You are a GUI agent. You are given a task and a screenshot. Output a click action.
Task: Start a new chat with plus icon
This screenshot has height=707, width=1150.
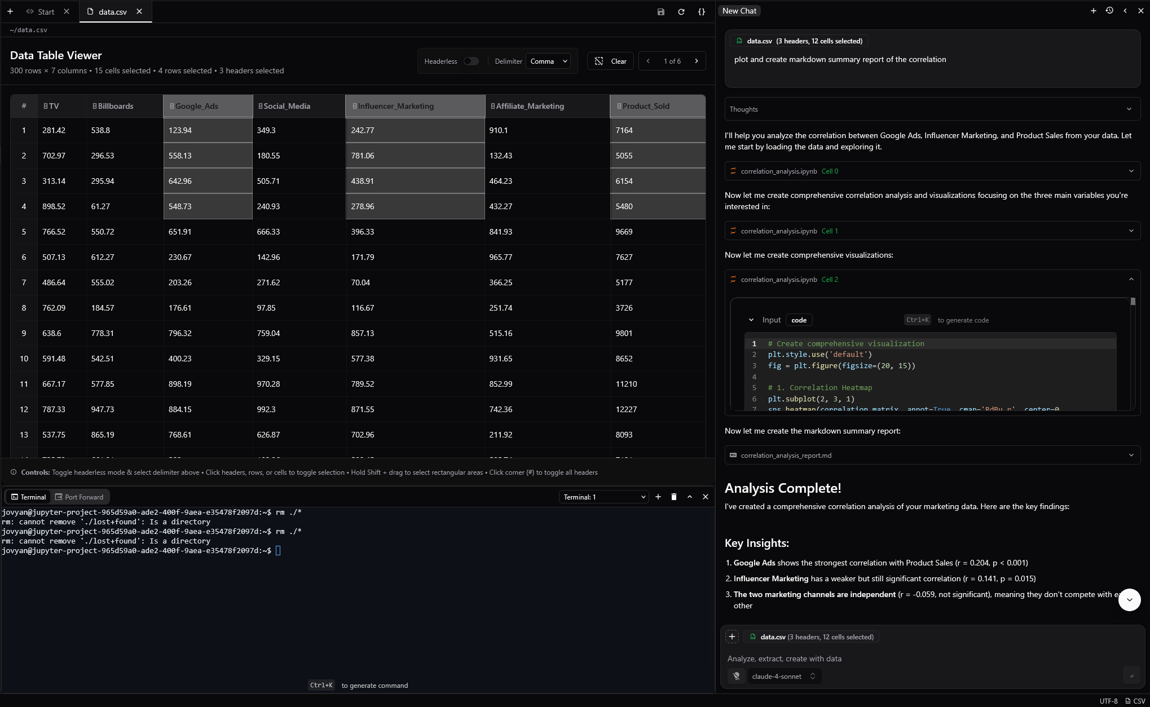click(x=1093, y=11)
